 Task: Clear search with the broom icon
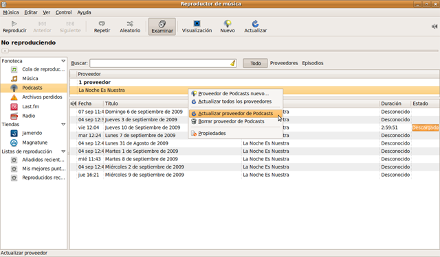click(232, 63)
